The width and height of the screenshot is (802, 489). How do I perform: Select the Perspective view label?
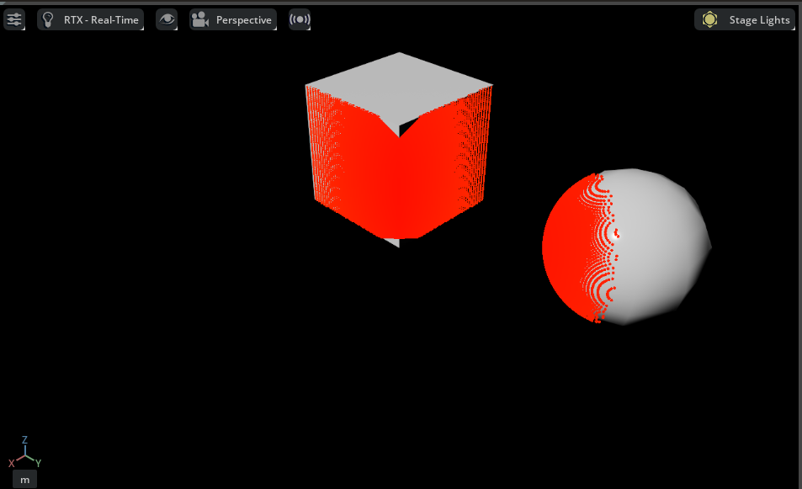(x=243, y=19)
